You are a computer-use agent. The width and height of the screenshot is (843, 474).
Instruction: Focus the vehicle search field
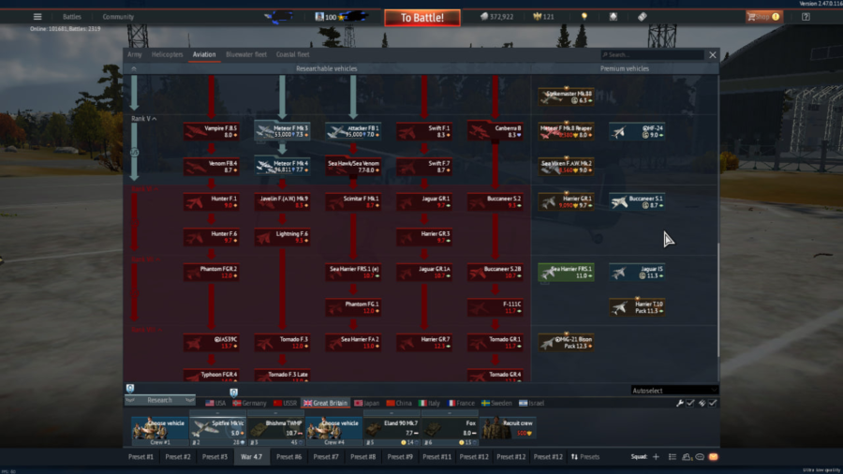pos(656,55)
